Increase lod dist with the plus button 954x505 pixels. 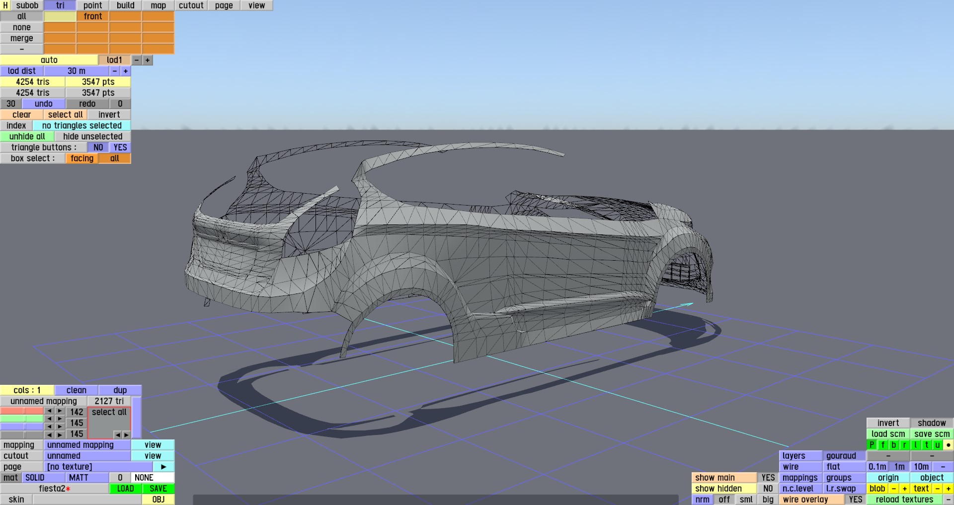point(126,71)
